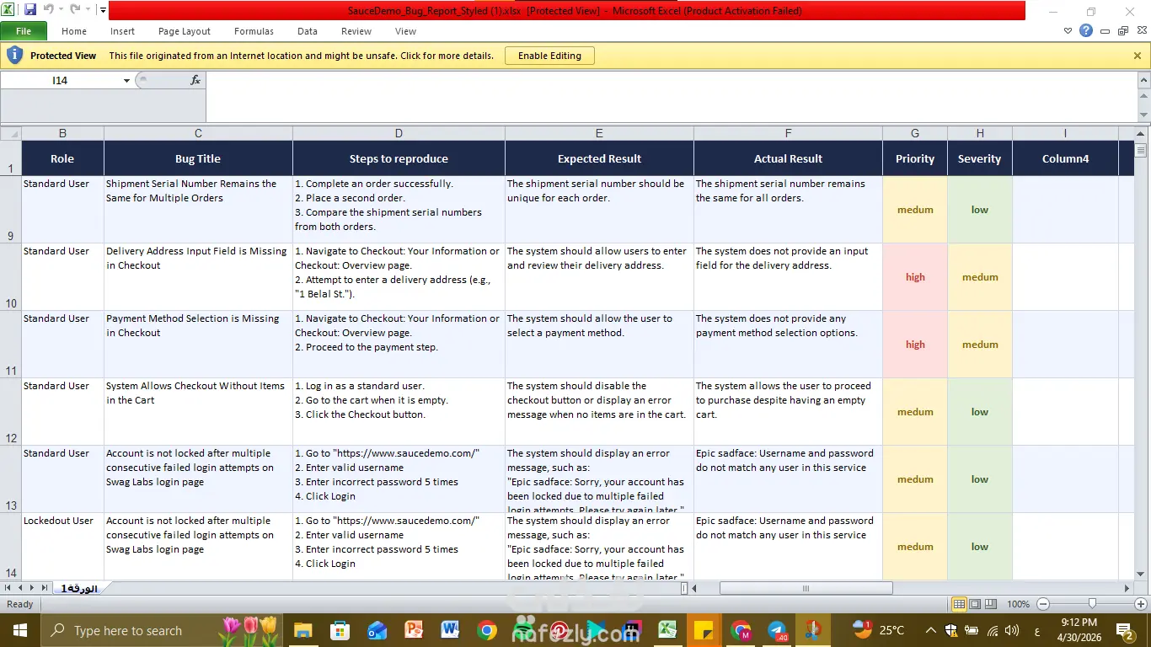Select column G header
Viewport: 1151px width, 647px height.
(x=915, y=133)
